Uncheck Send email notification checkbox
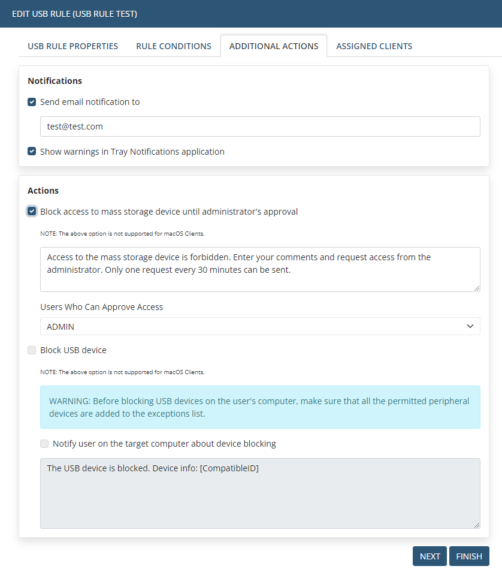Screen dimensions: 502x575 tap(32, 102)
